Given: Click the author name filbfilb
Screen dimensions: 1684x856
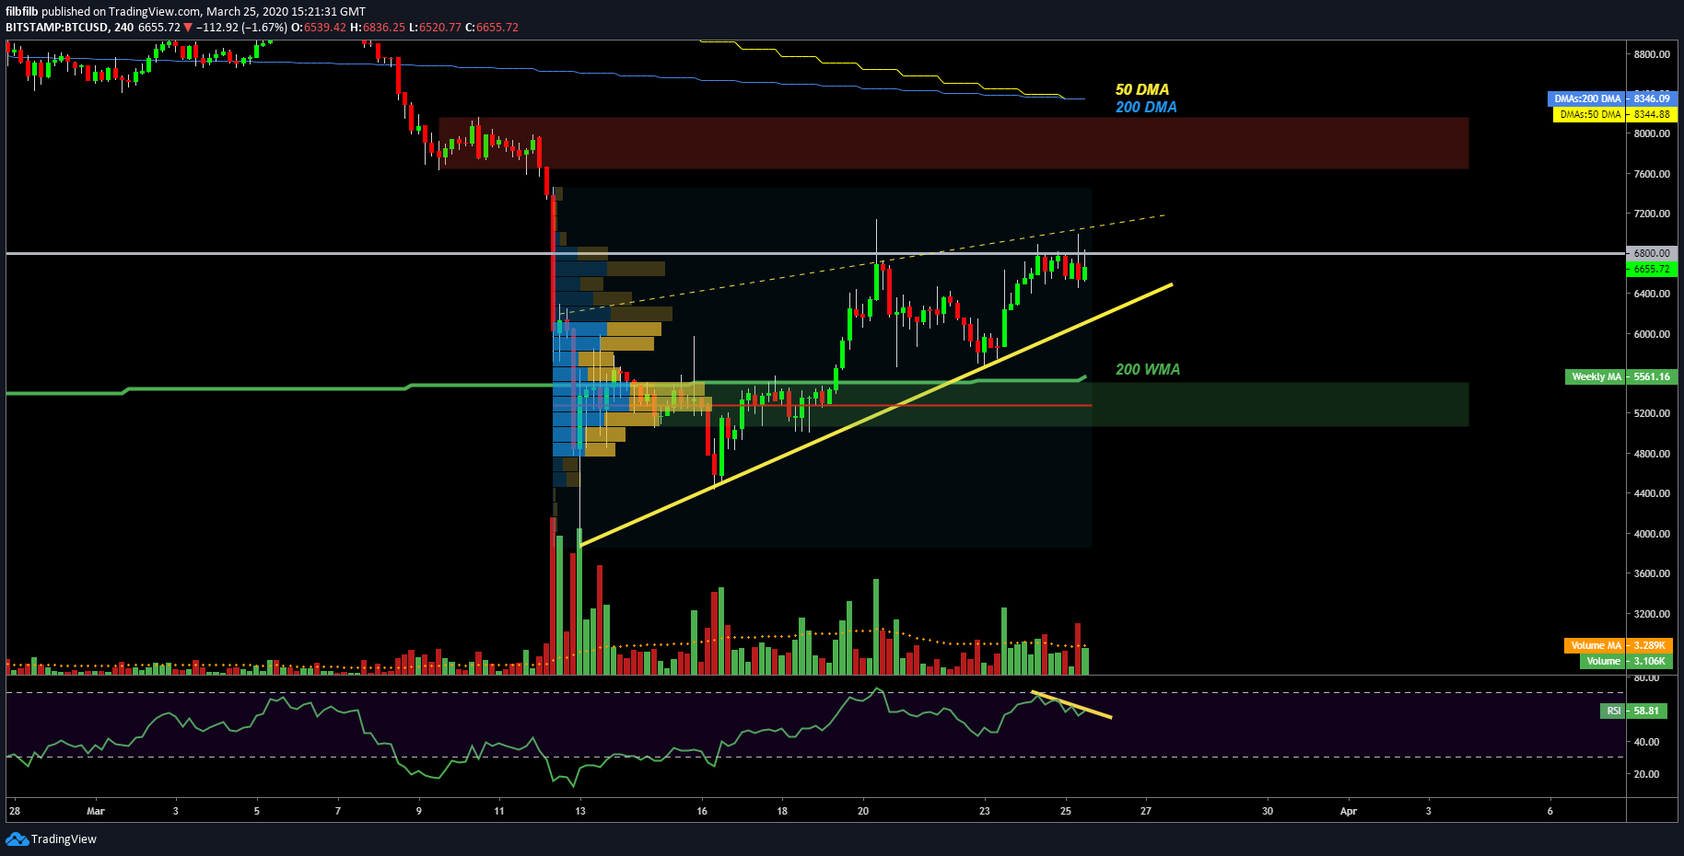Looking at the screenshot, I should (x=22, y=12).
